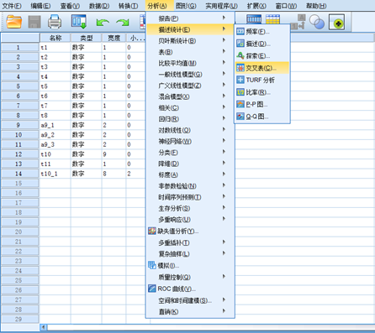Expand the 质量控制(Q) submenu
This screenshot has height=333, width=375.
[x=190, y=277]
